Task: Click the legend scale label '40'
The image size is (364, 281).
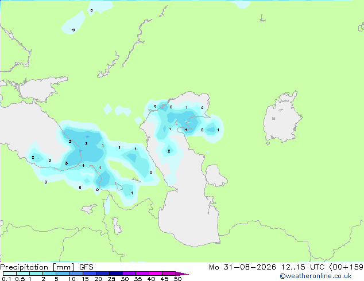Action: (x=151, y=279)
